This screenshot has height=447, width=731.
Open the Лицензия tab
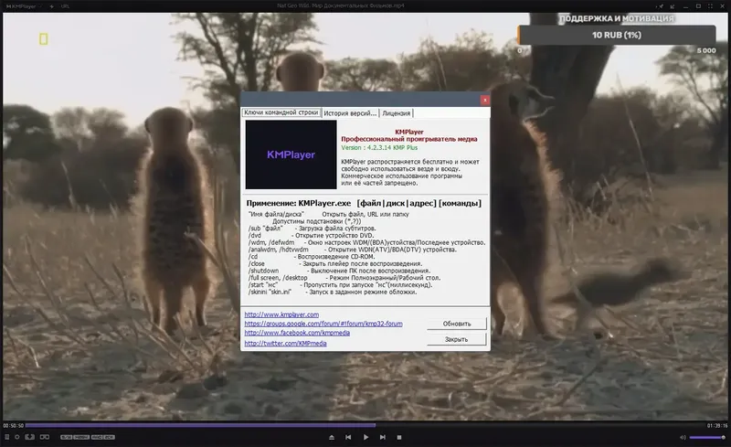point(397,113)
